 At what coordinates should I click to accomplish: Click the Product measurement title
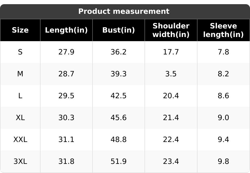(124, 11)
